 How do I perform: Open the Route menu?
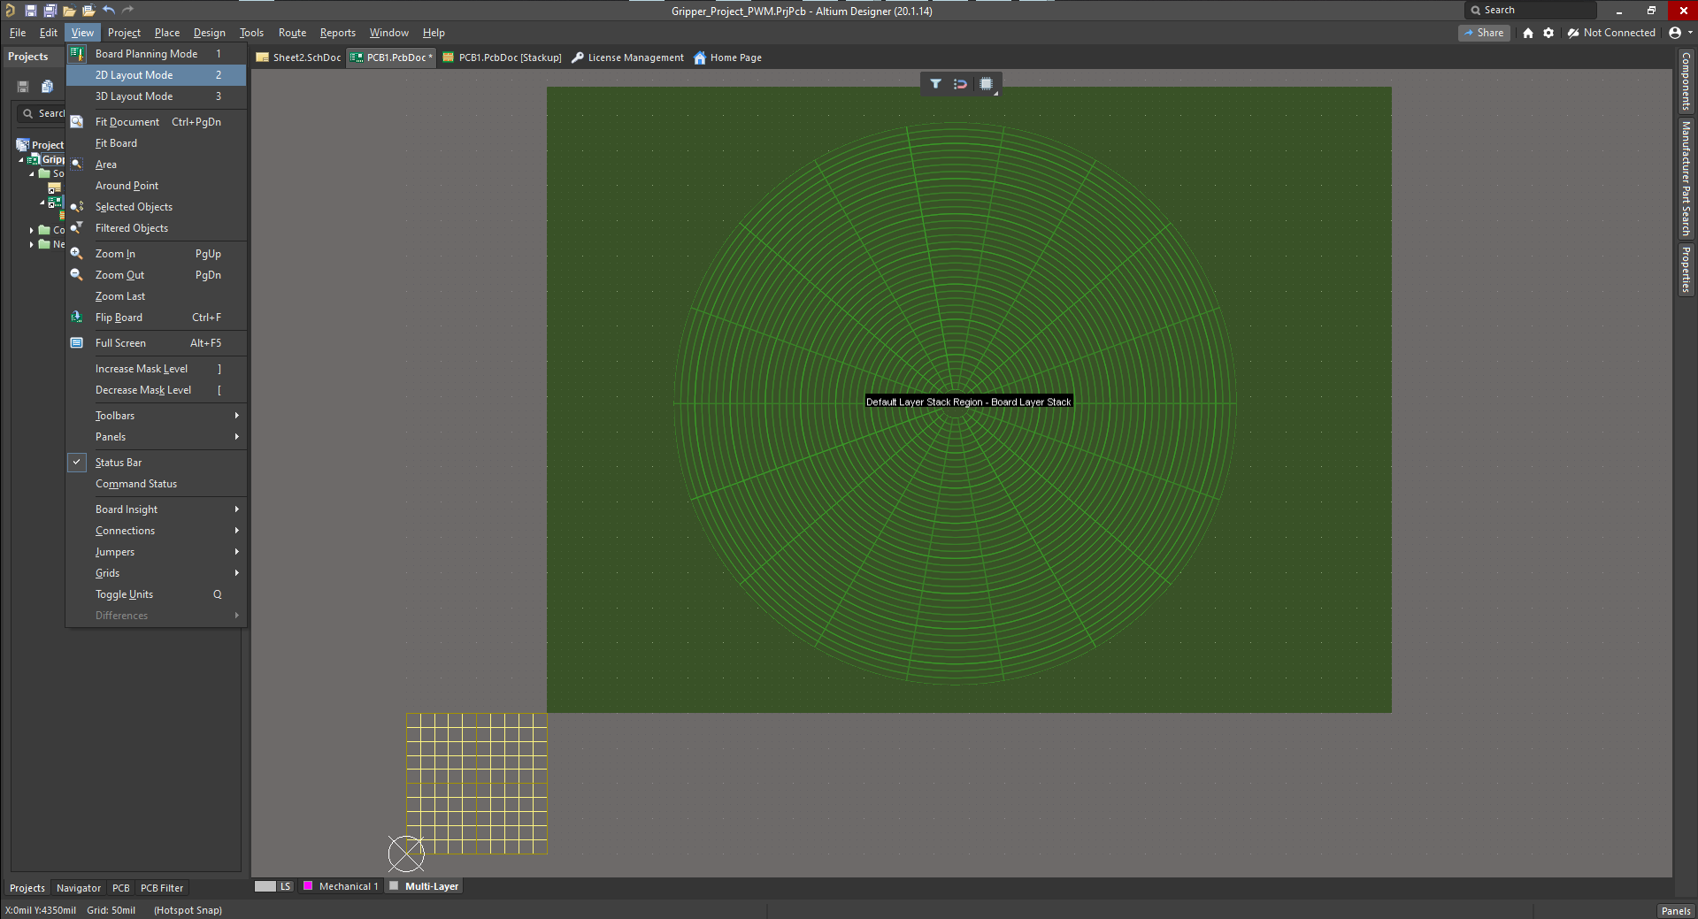click(x=292, y=33)
